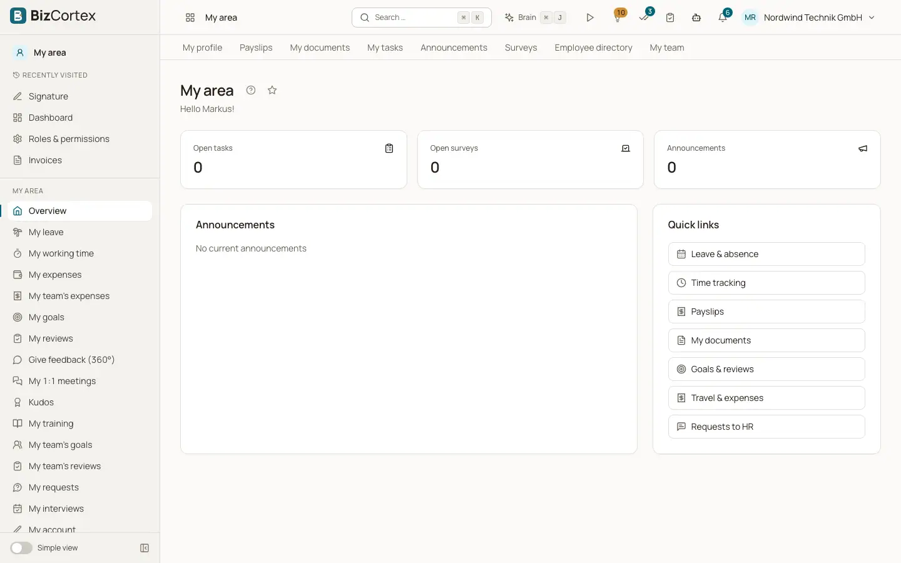Open Brain AI assistant

536,18
